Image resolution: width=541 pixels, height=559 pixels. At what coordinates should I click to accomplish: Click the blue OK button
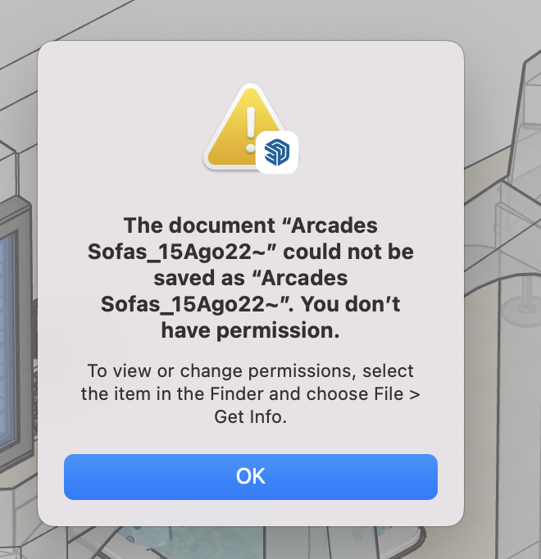click(x=251, y=477)
